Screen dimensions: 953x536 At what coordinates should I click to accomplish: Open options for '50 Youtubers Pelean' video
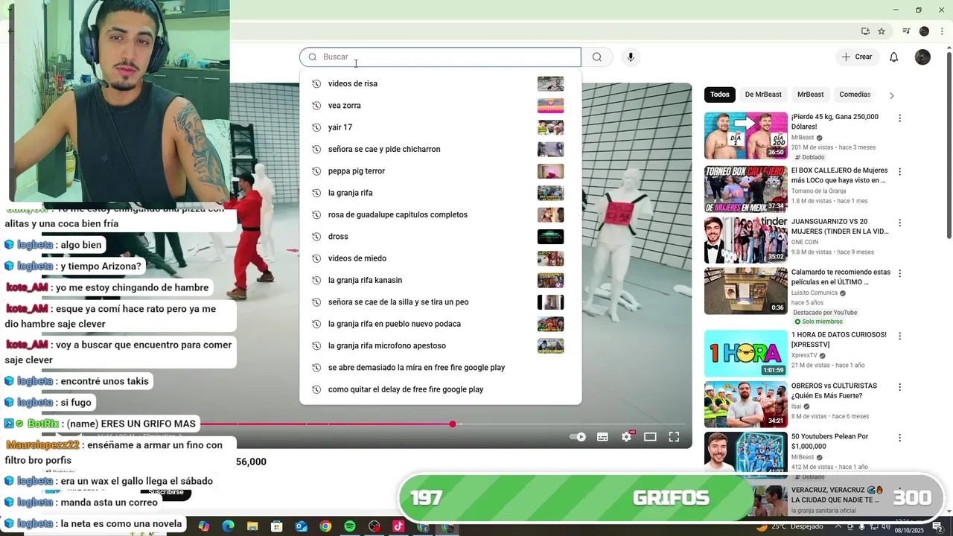[x=899, y=438]
